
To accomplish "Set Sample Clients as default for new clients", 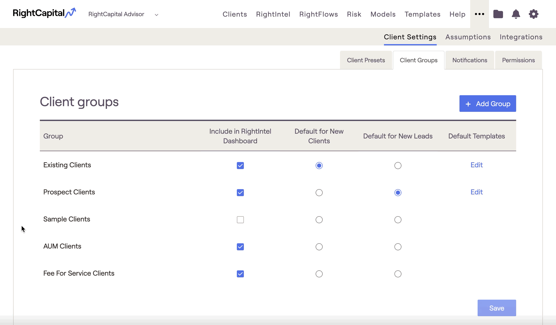I will (x=319, y=220).
